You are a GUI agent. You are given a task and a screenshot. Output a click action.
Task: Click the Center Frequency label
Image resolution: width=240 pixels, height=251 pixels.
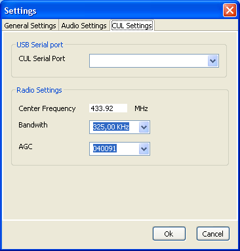click(47, 108)
